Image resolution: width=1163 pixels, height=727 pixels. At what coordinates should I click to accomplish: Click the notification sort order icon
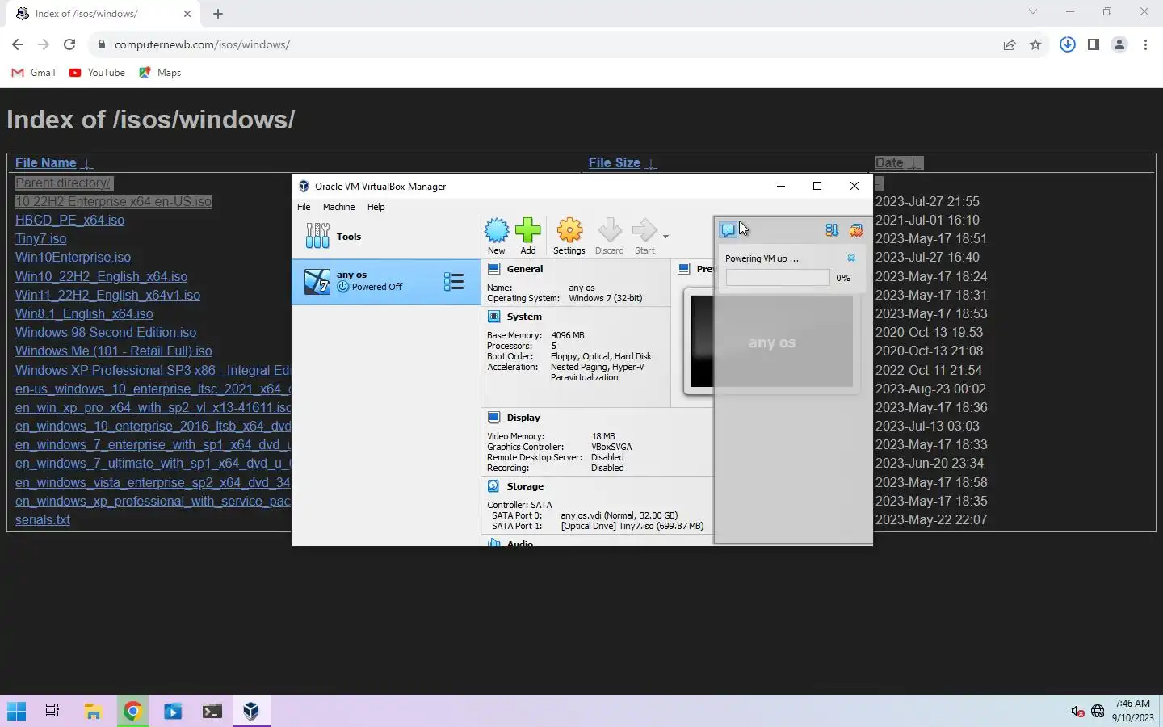tap(832, 230)
